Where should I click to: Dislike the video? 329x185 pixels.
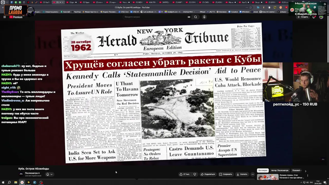point(195,174)
